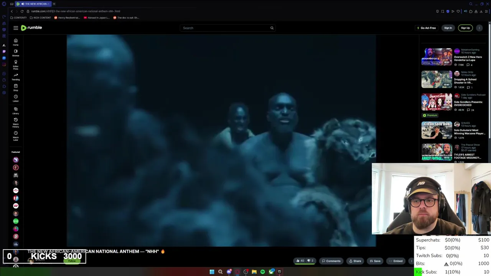Open Dropping A School Shooter thumbnail
Screen dimensions: 491x276
pos(437,79)
